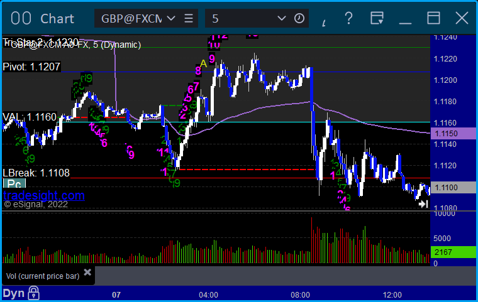Viewport: 478px width, 302px height.
Task: Click the Dyn lock icon
Action: (x=33, y=293)
